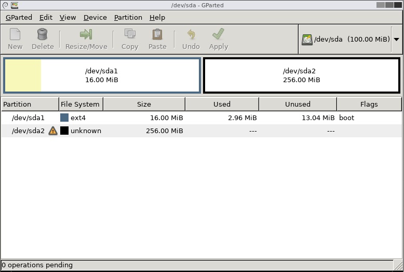Image resolution: width=404 pixels, height=272 pixels.
Task: Sort by the Flags column header
Action: [x=369, y=104]
